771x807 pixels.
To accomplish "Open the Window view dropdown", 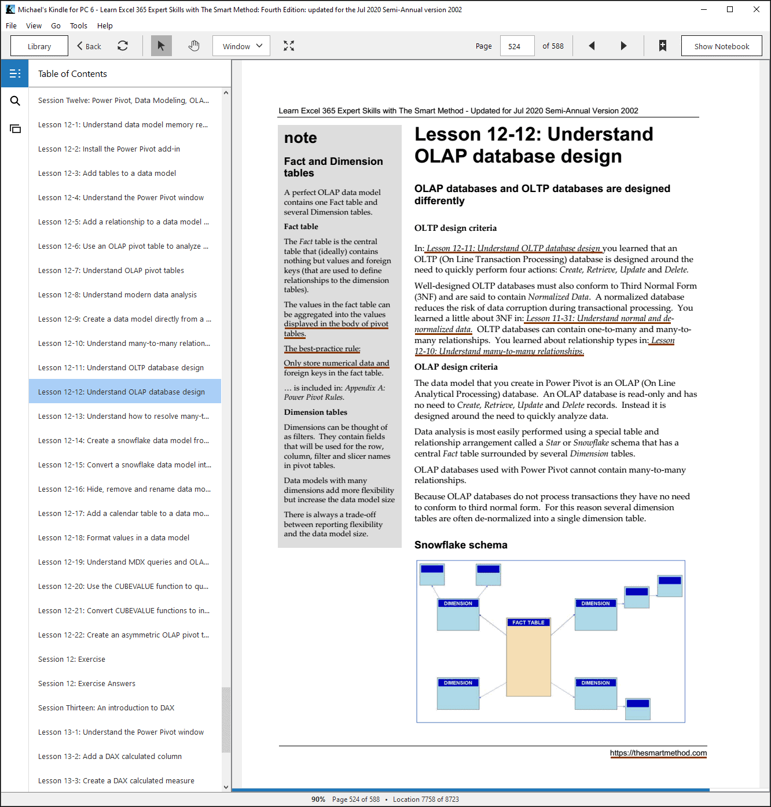I will point(241,46).
